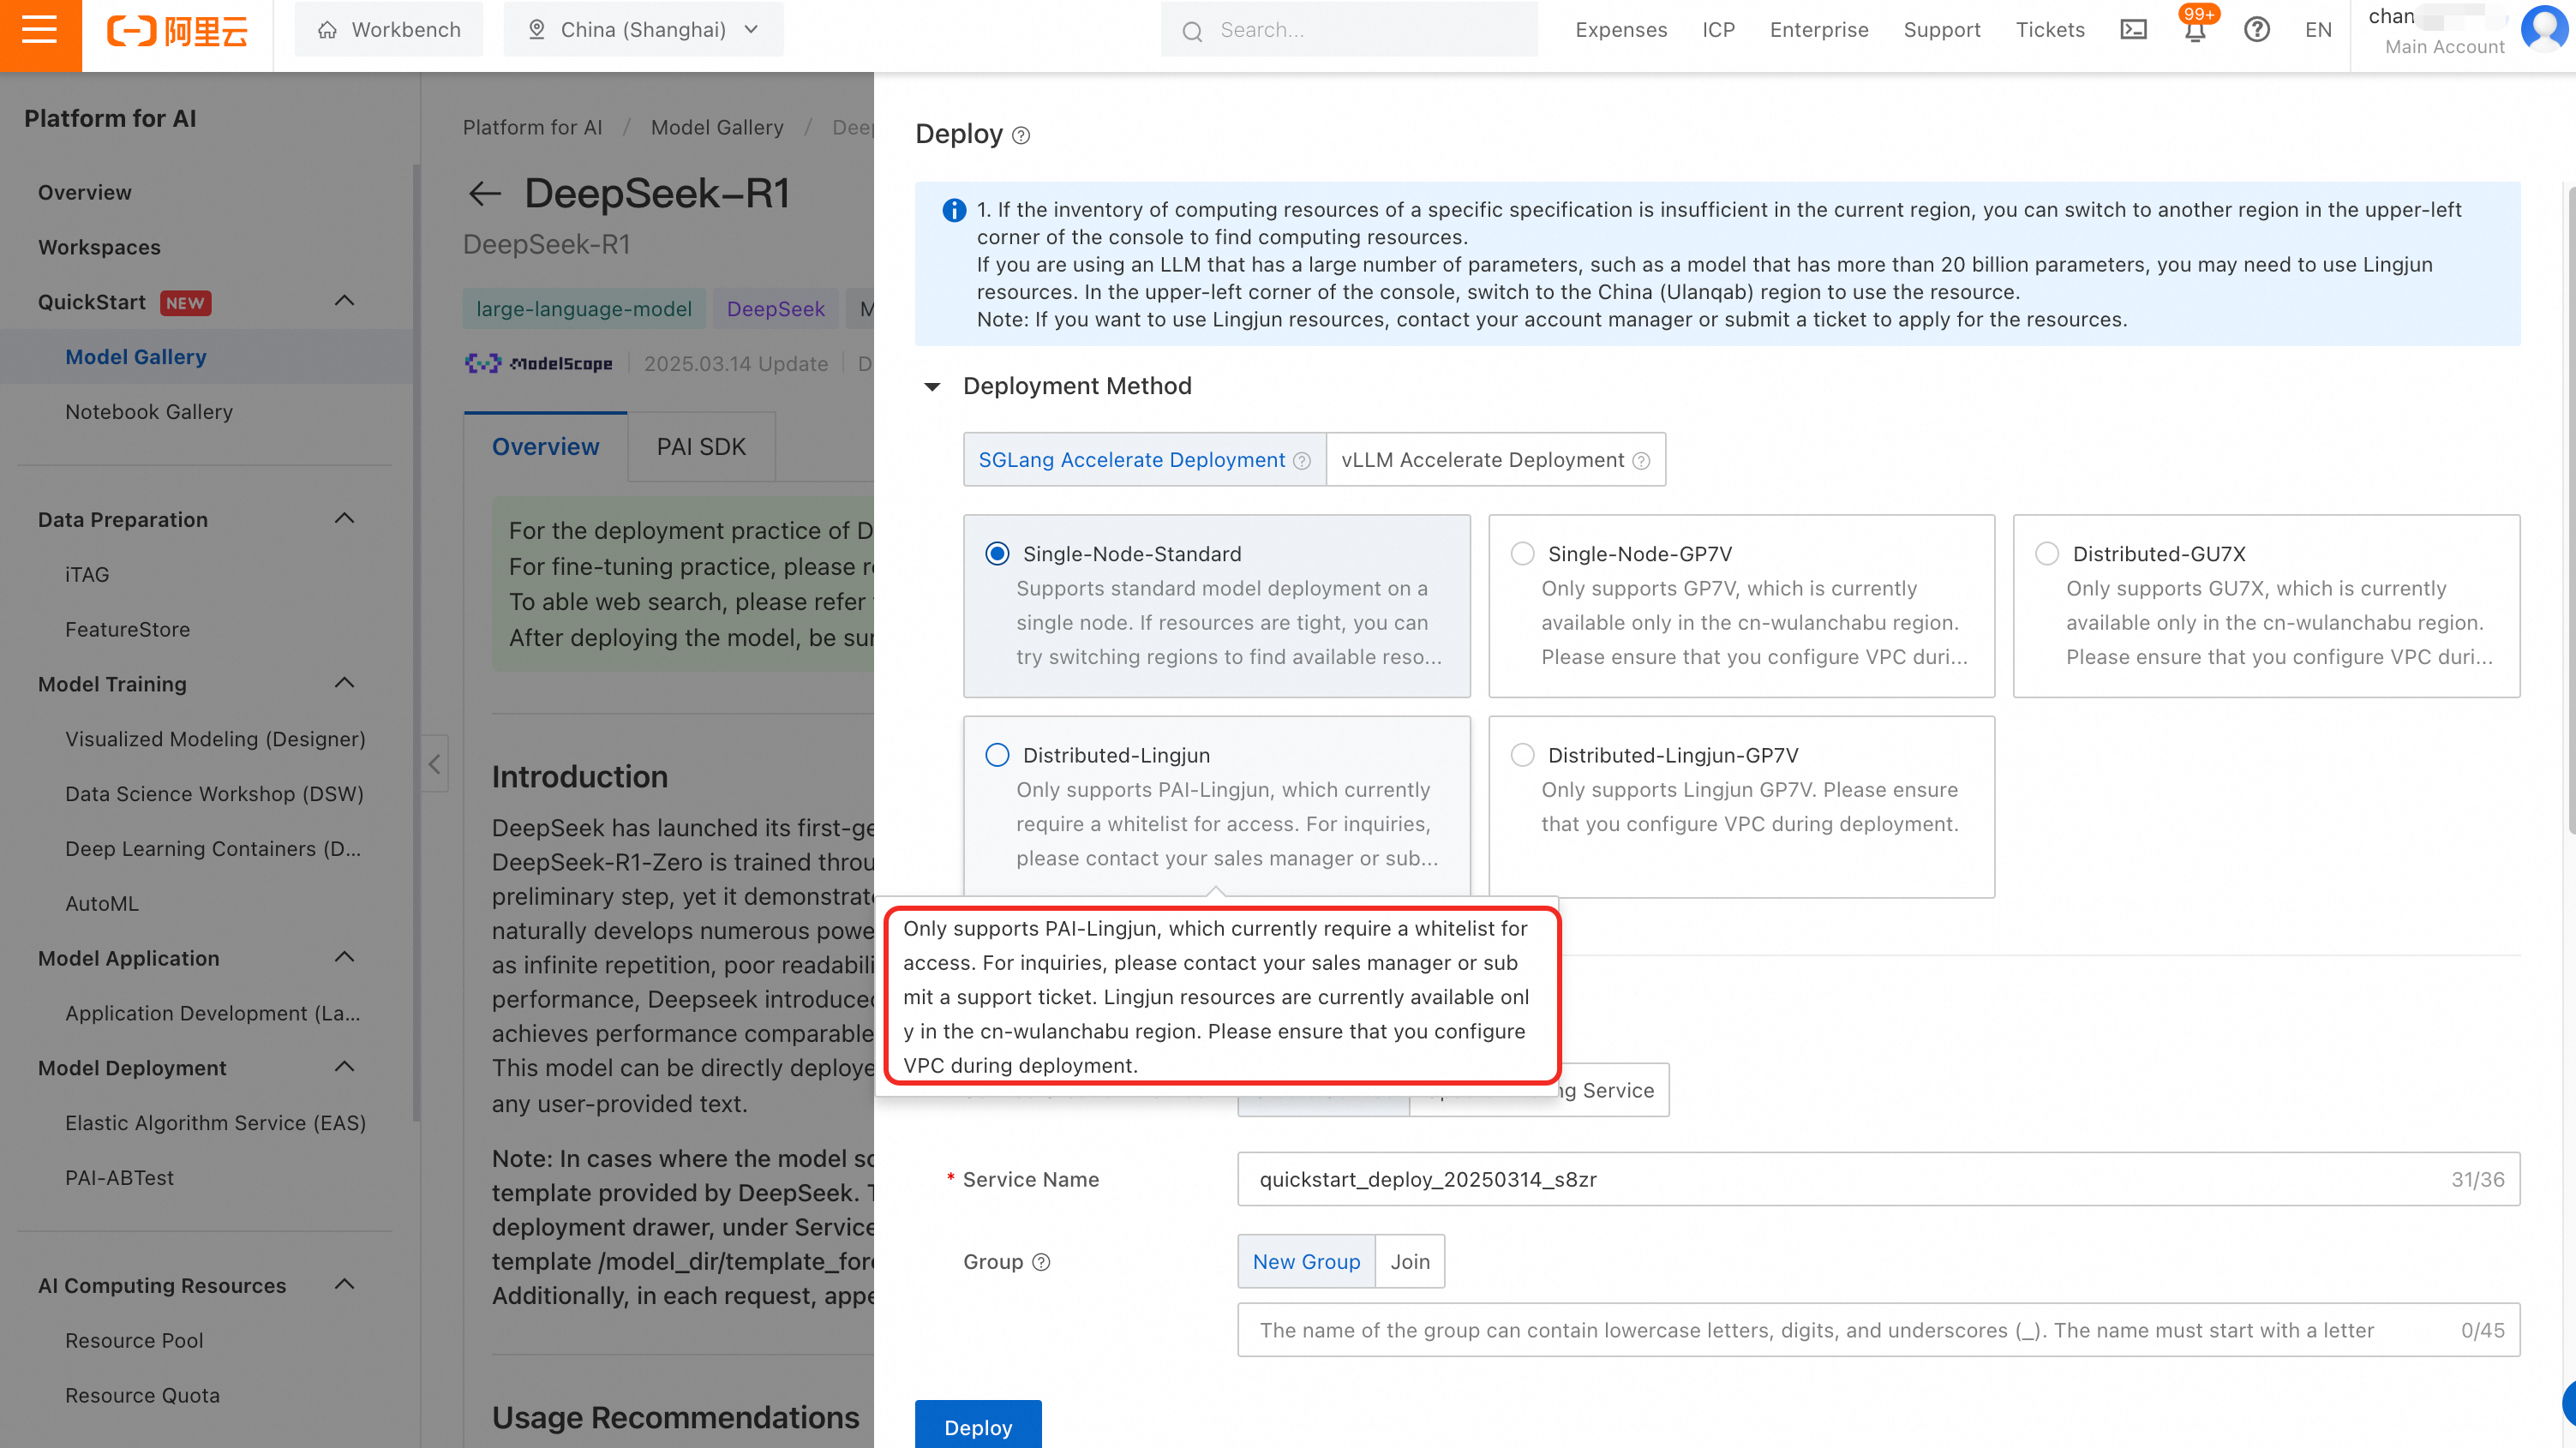Open Expenses in the top menu
This screenshot has width=2576, height=1448.
pos(1621,30)
